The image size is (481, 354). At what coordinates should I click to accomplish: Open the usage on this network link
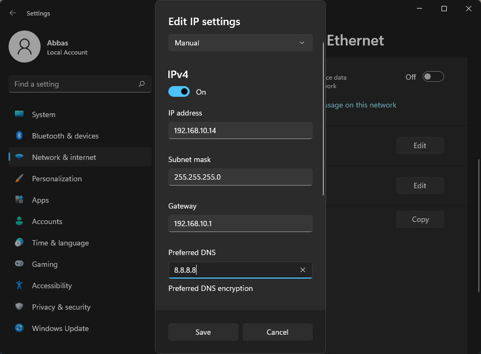[x=360, y=105]
